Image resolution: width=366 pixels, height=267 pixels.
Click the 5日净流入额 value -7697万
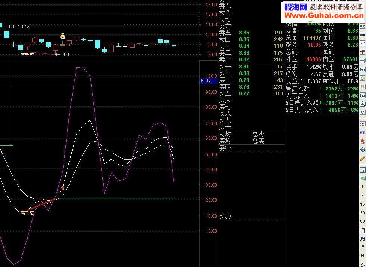tap(333, 103)
